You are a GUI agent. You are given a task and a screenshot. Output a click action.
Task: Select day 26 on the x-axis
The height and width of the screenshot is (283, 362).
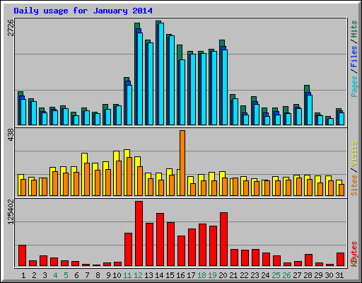pos(286,275)
